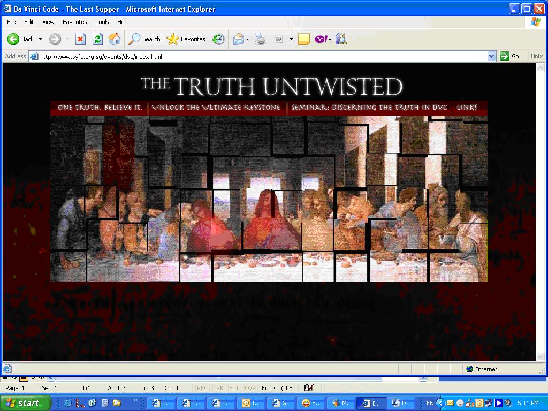The height and width of the screenshot is (411, 548).
Task: Click the Links toolbar label
Action: coord(537,56)
